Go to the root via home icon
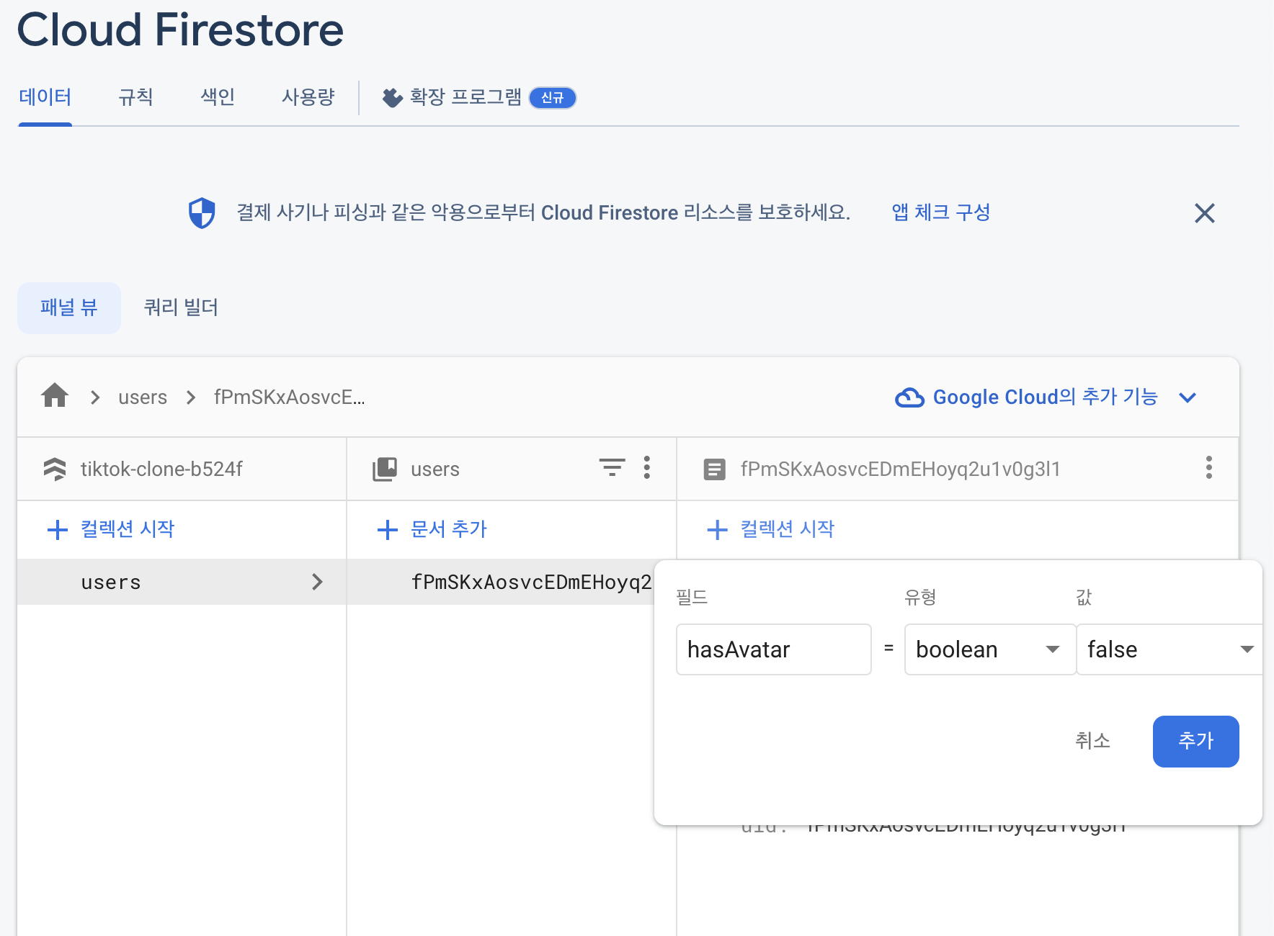This screenshot has width=1274, height=936. (x=55, y=396)
